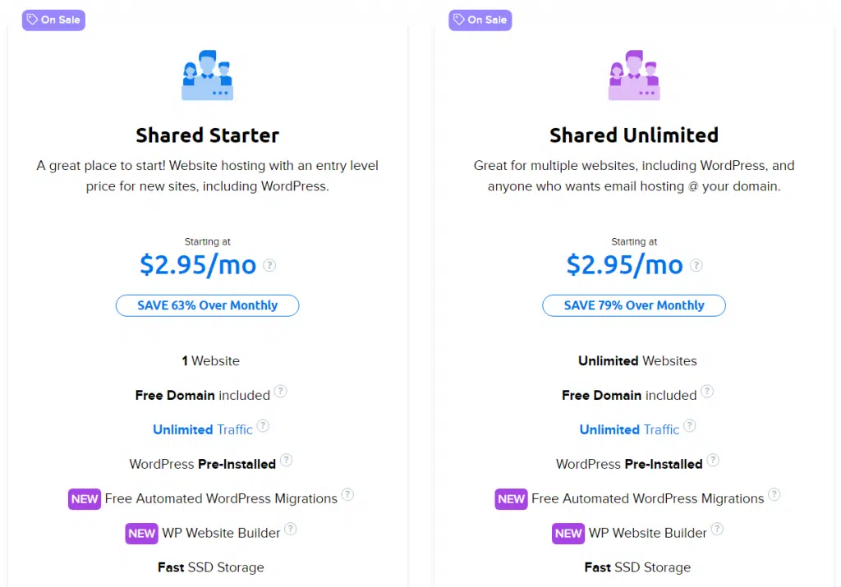Viewport: 841px width, 587px height.
Task: Click the On Sale tag above Shared Unlimited
Action: coord(480,21)
